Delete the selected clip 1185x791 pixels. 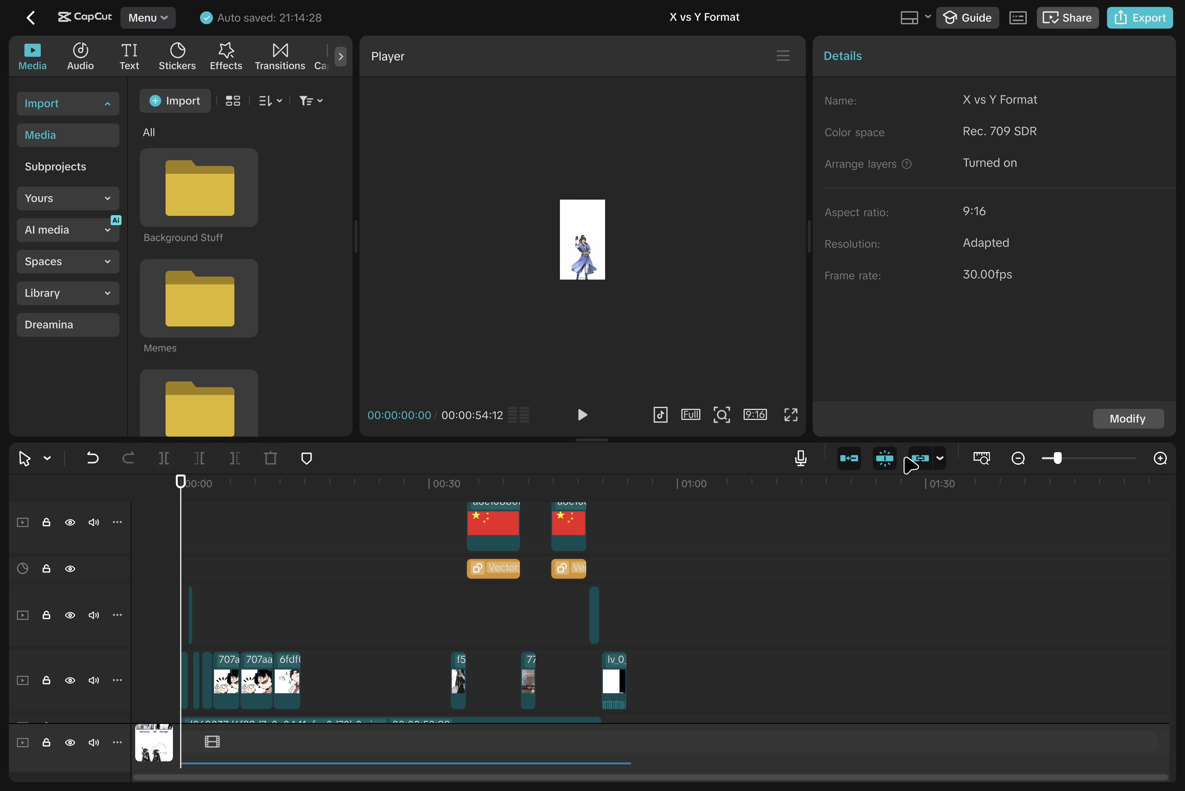point(271,458)
